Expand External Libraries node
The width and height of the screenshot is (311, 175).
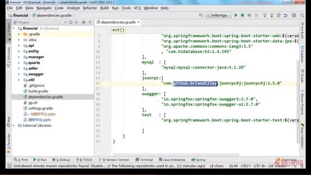[x=14, y=125]
